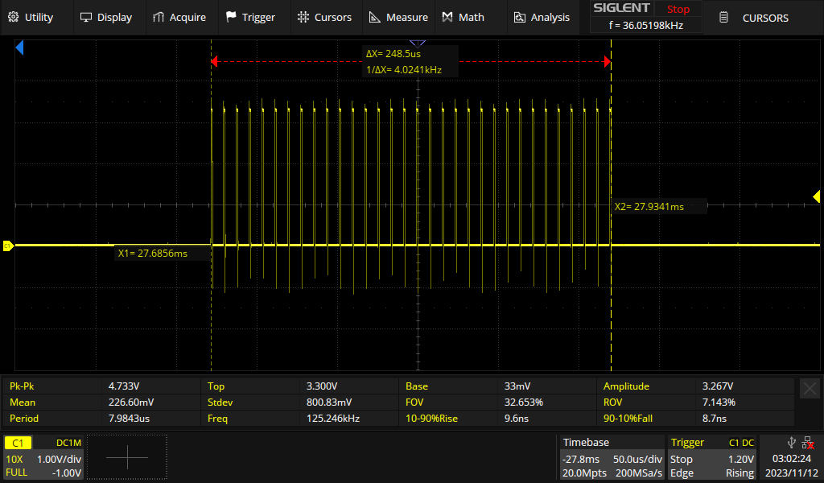This screenshot has width=824, height=483.
Task: Open the Analysis menu
Action: pyautogui.click(x=542, y=18)
